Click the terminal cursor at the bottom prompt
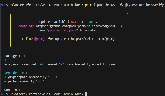This screenshot has width=165, height=96. pyautogui.click(x=86, y=94)
